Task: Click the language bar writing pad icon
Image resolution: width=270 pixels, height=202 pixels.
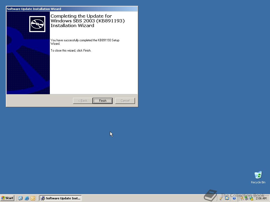Action: point(227,198)
